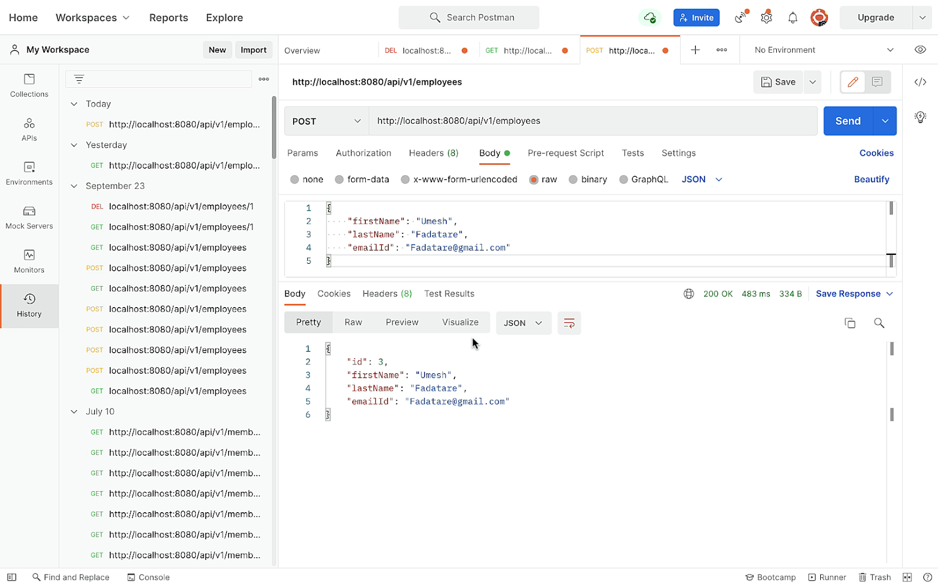Open the two-pane layout icon
938x586 pixels.
[908, 577]
